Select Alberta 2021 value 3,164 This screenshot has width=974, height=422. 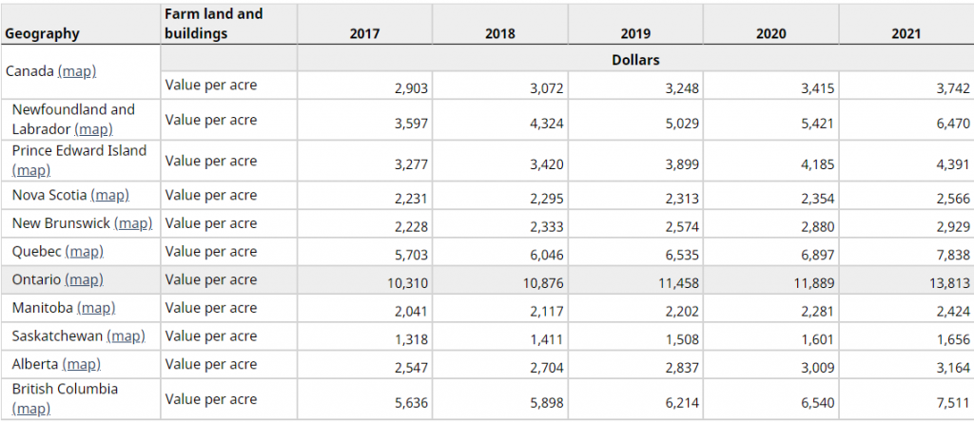953,368
